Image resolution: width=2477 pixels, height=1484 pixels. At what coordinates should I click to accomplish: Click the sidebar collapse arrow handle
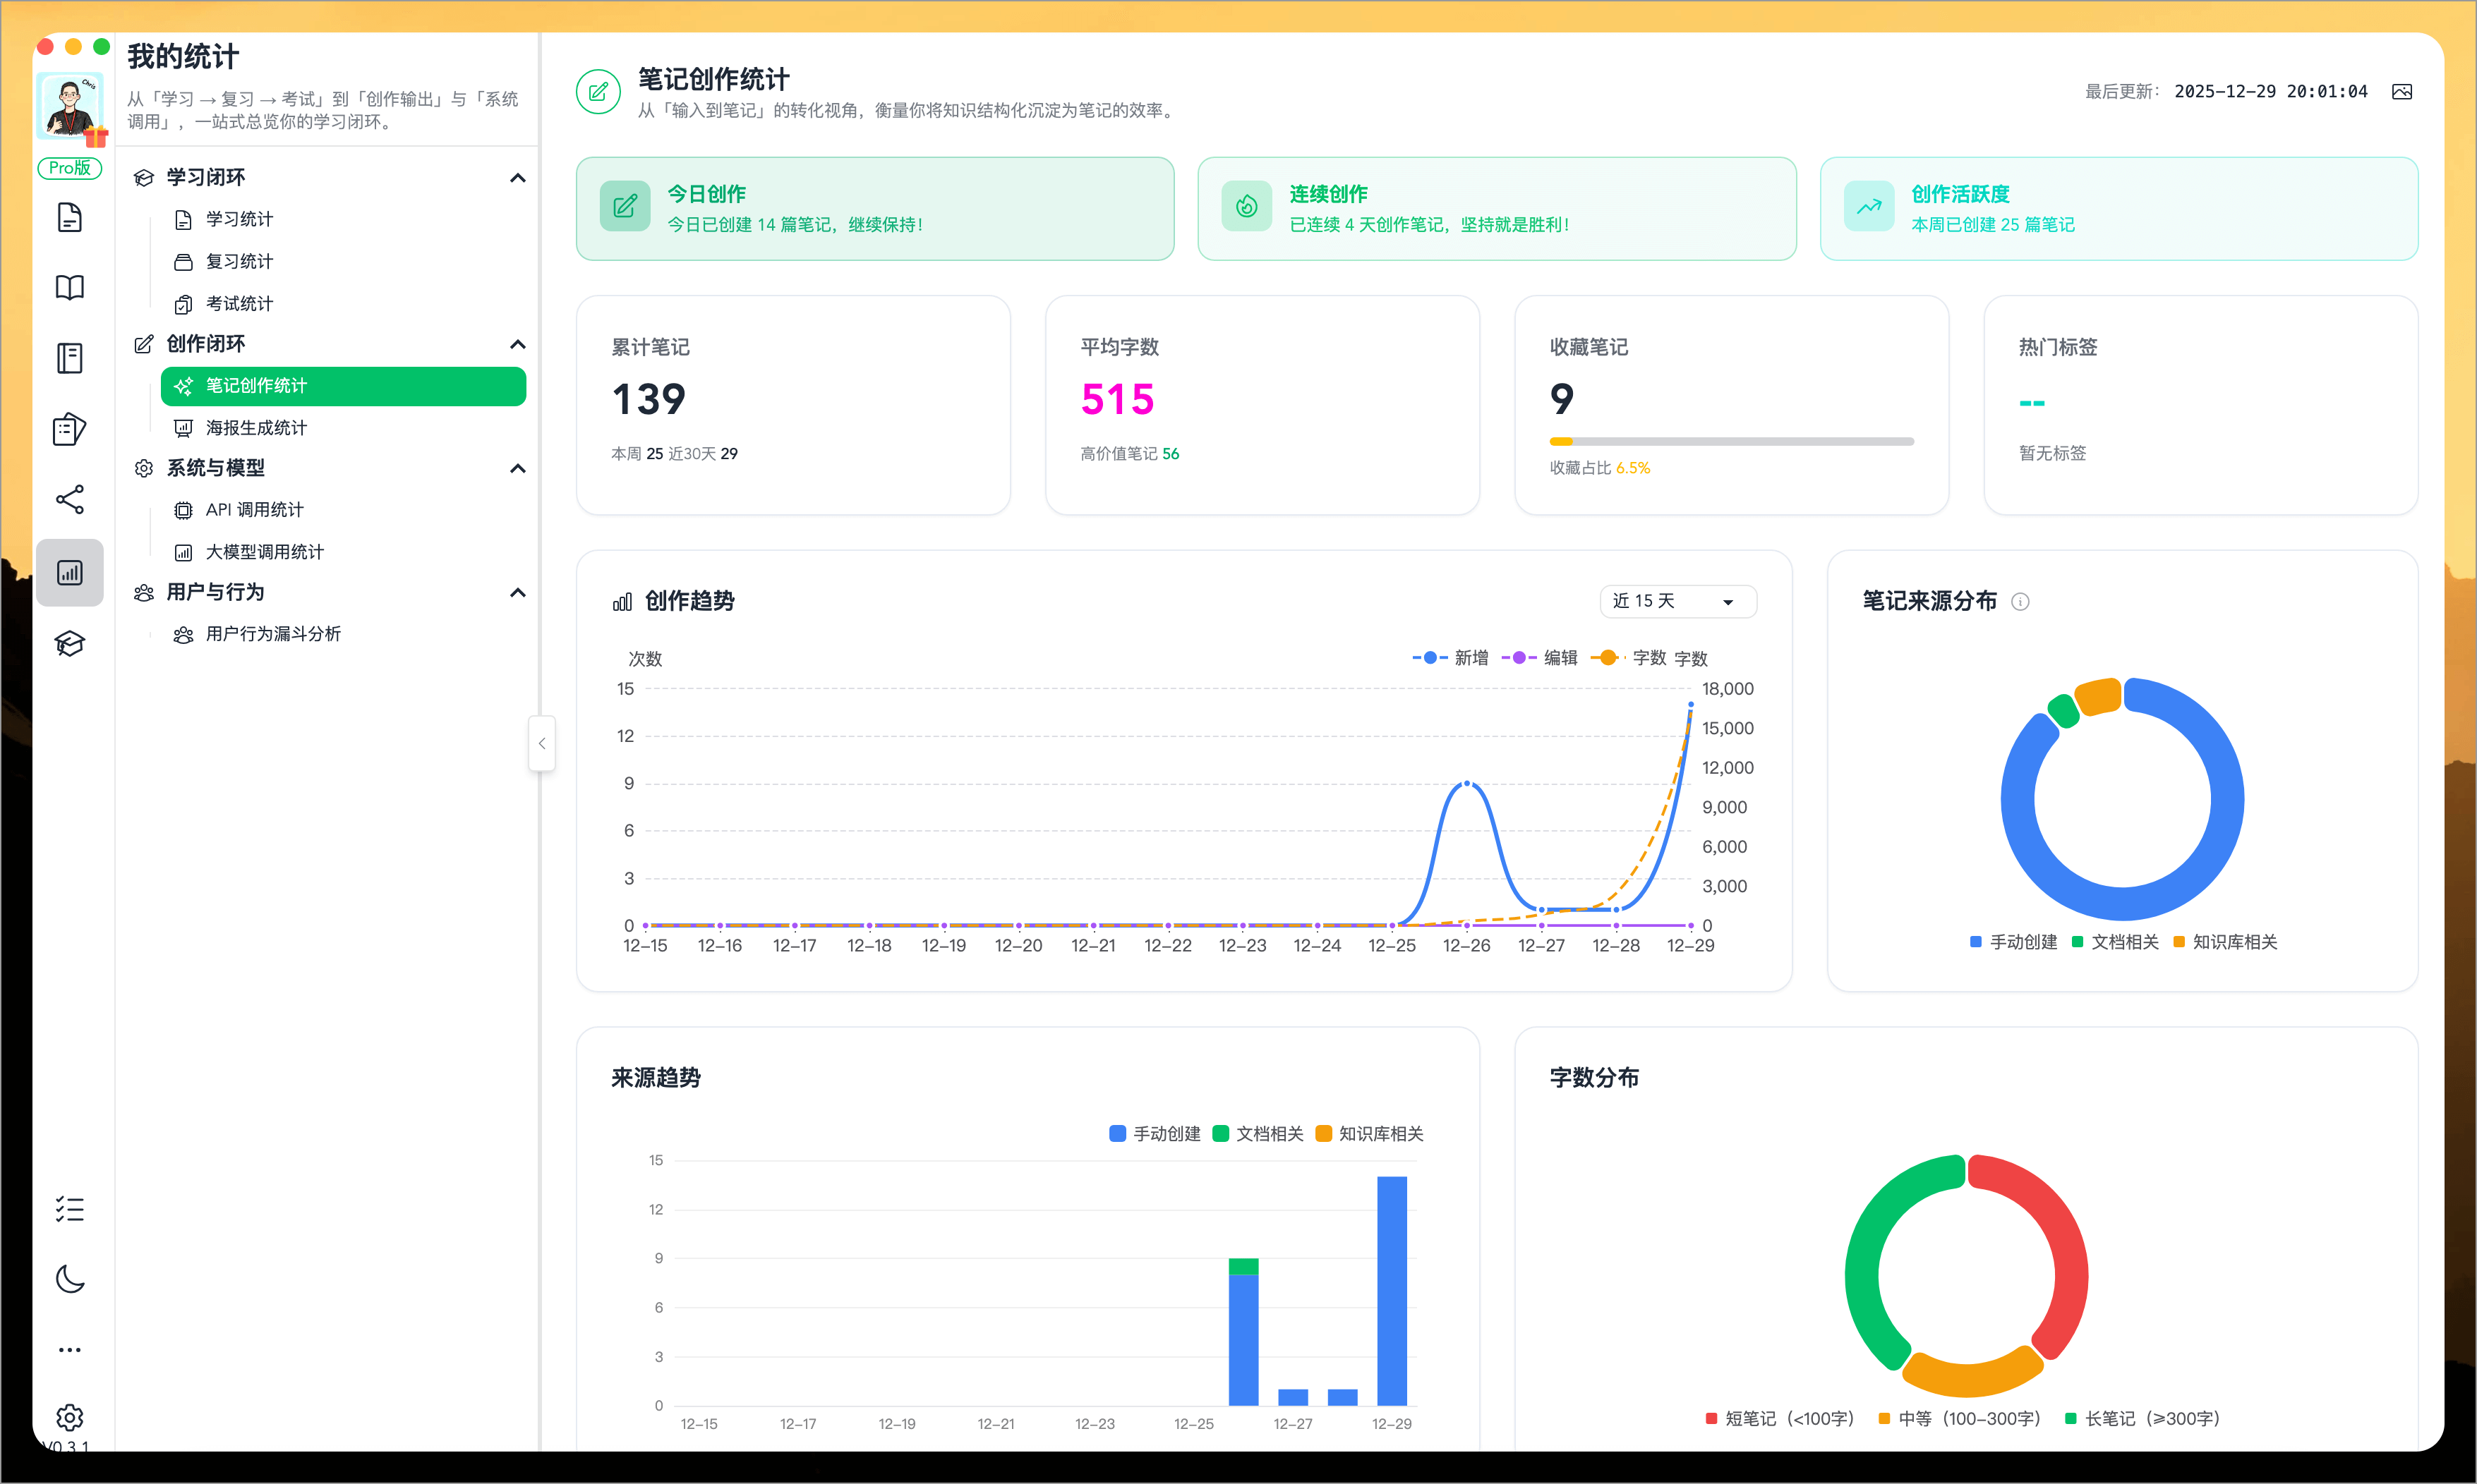tap(541, 744)
